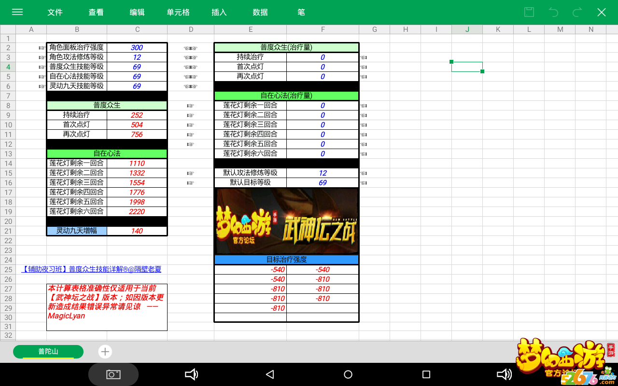This screenshot has width=618, height=386.
Task: Select the 角色攻法修炼等级 value cell
Action: (x=137, y=57)
